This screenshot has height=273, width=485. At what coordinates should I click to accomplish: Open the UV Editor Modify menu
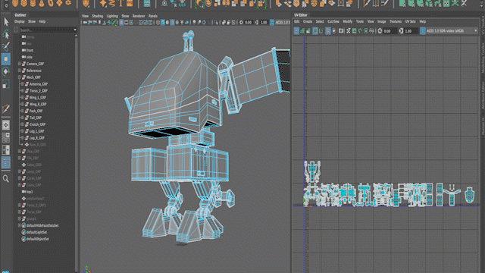point(347,22)
